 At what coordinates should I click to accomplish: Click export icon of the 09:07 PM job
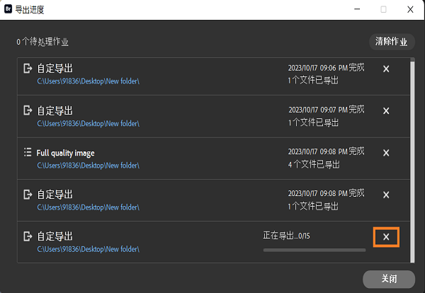28,110
